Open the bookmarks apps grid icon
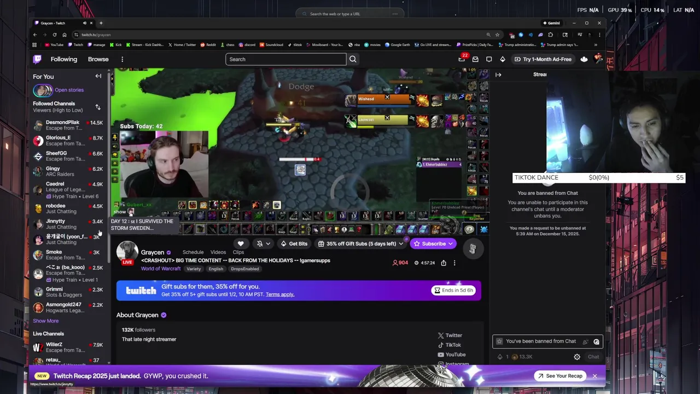Screen dimensions: 700x394 [x=34, y=45]
